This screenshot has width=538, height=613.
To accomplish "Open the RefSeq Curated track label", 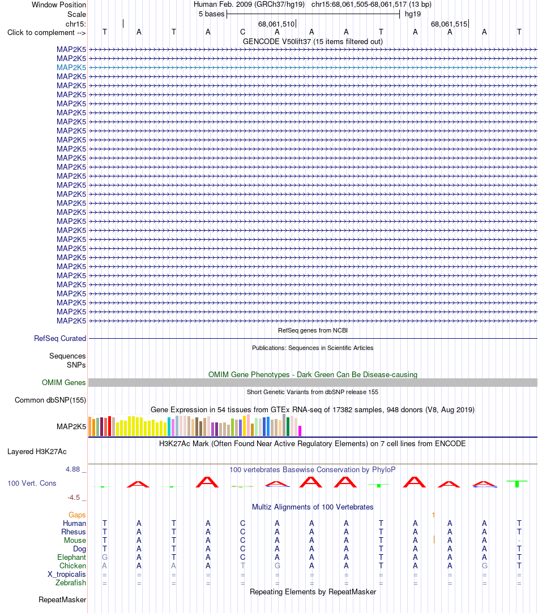I will pyautogui.click(x=60, y=339).
